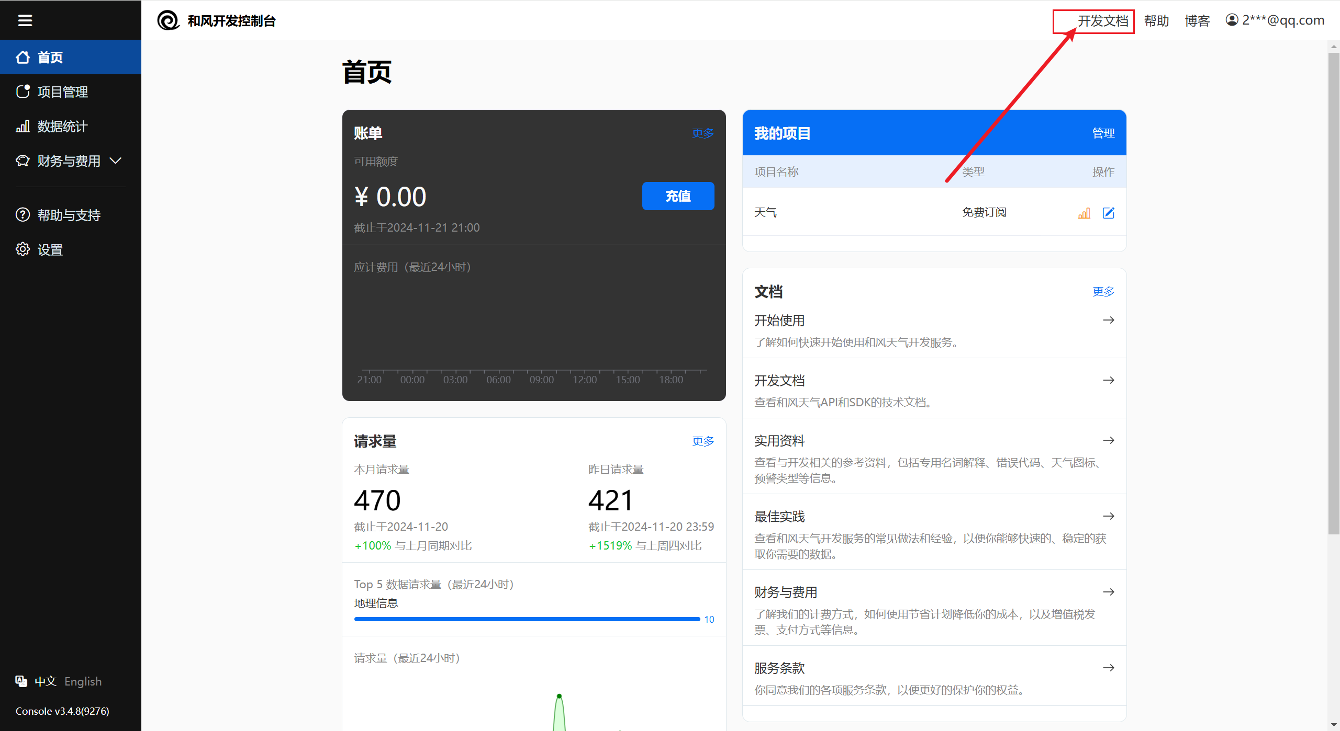
Task: Open 项目管理 from the sidebar
Action: coord(63,92)
